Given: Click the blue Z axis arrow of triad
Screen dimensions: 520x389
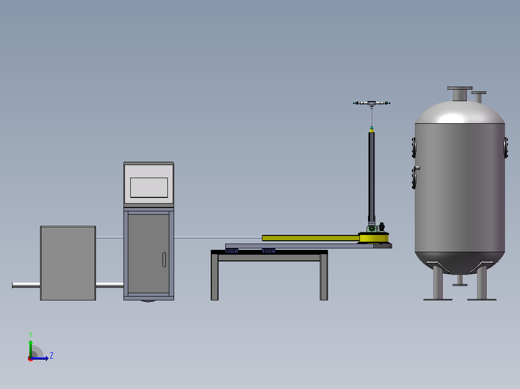Looking at the screenshot, I should tap(41, 358).
